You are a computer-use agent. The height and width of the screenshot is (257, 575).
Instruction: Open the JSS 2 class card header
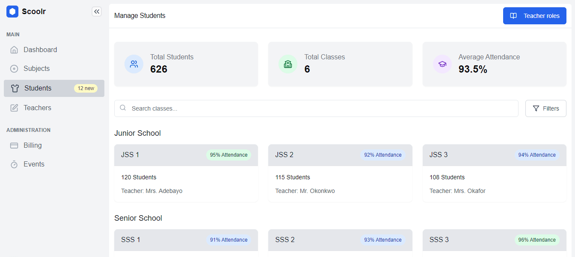click(340, 155)
